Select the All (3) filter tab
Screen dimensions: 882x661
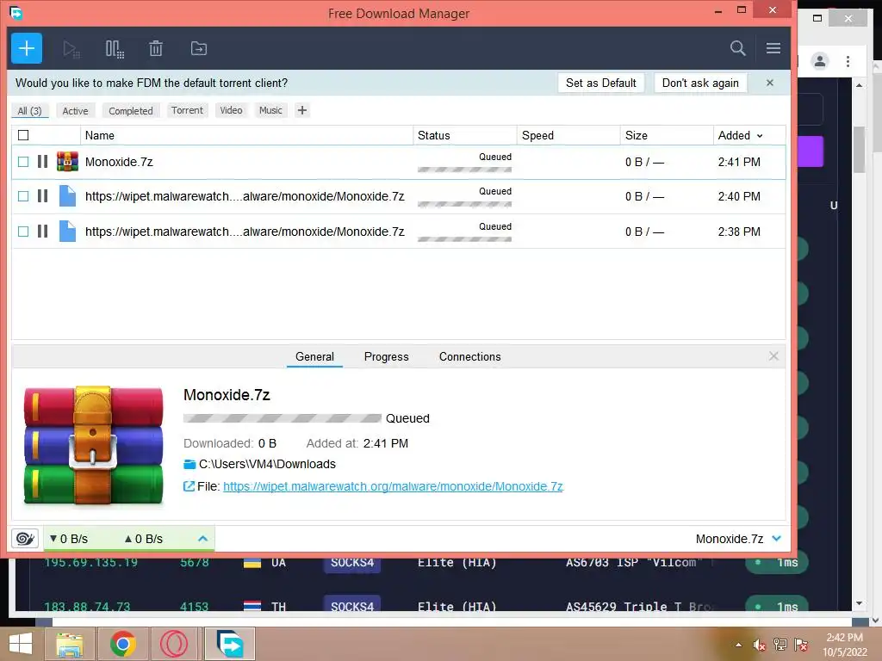(30, 111)
